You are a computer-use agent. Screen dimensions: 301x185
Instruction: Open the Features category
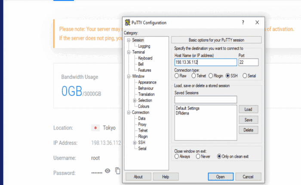point(144,70)
